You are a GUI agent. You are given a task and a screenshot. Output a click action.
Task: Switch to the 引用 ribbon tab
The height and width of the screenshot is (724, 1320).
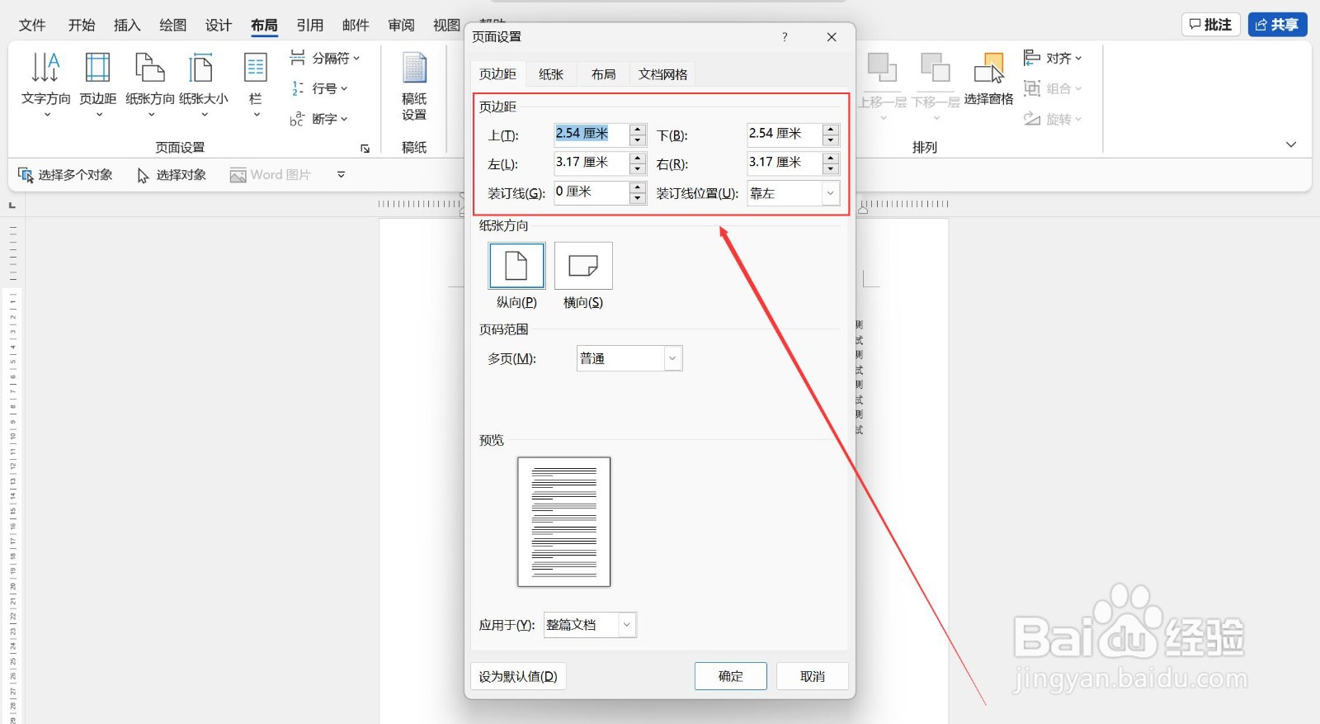310,26
